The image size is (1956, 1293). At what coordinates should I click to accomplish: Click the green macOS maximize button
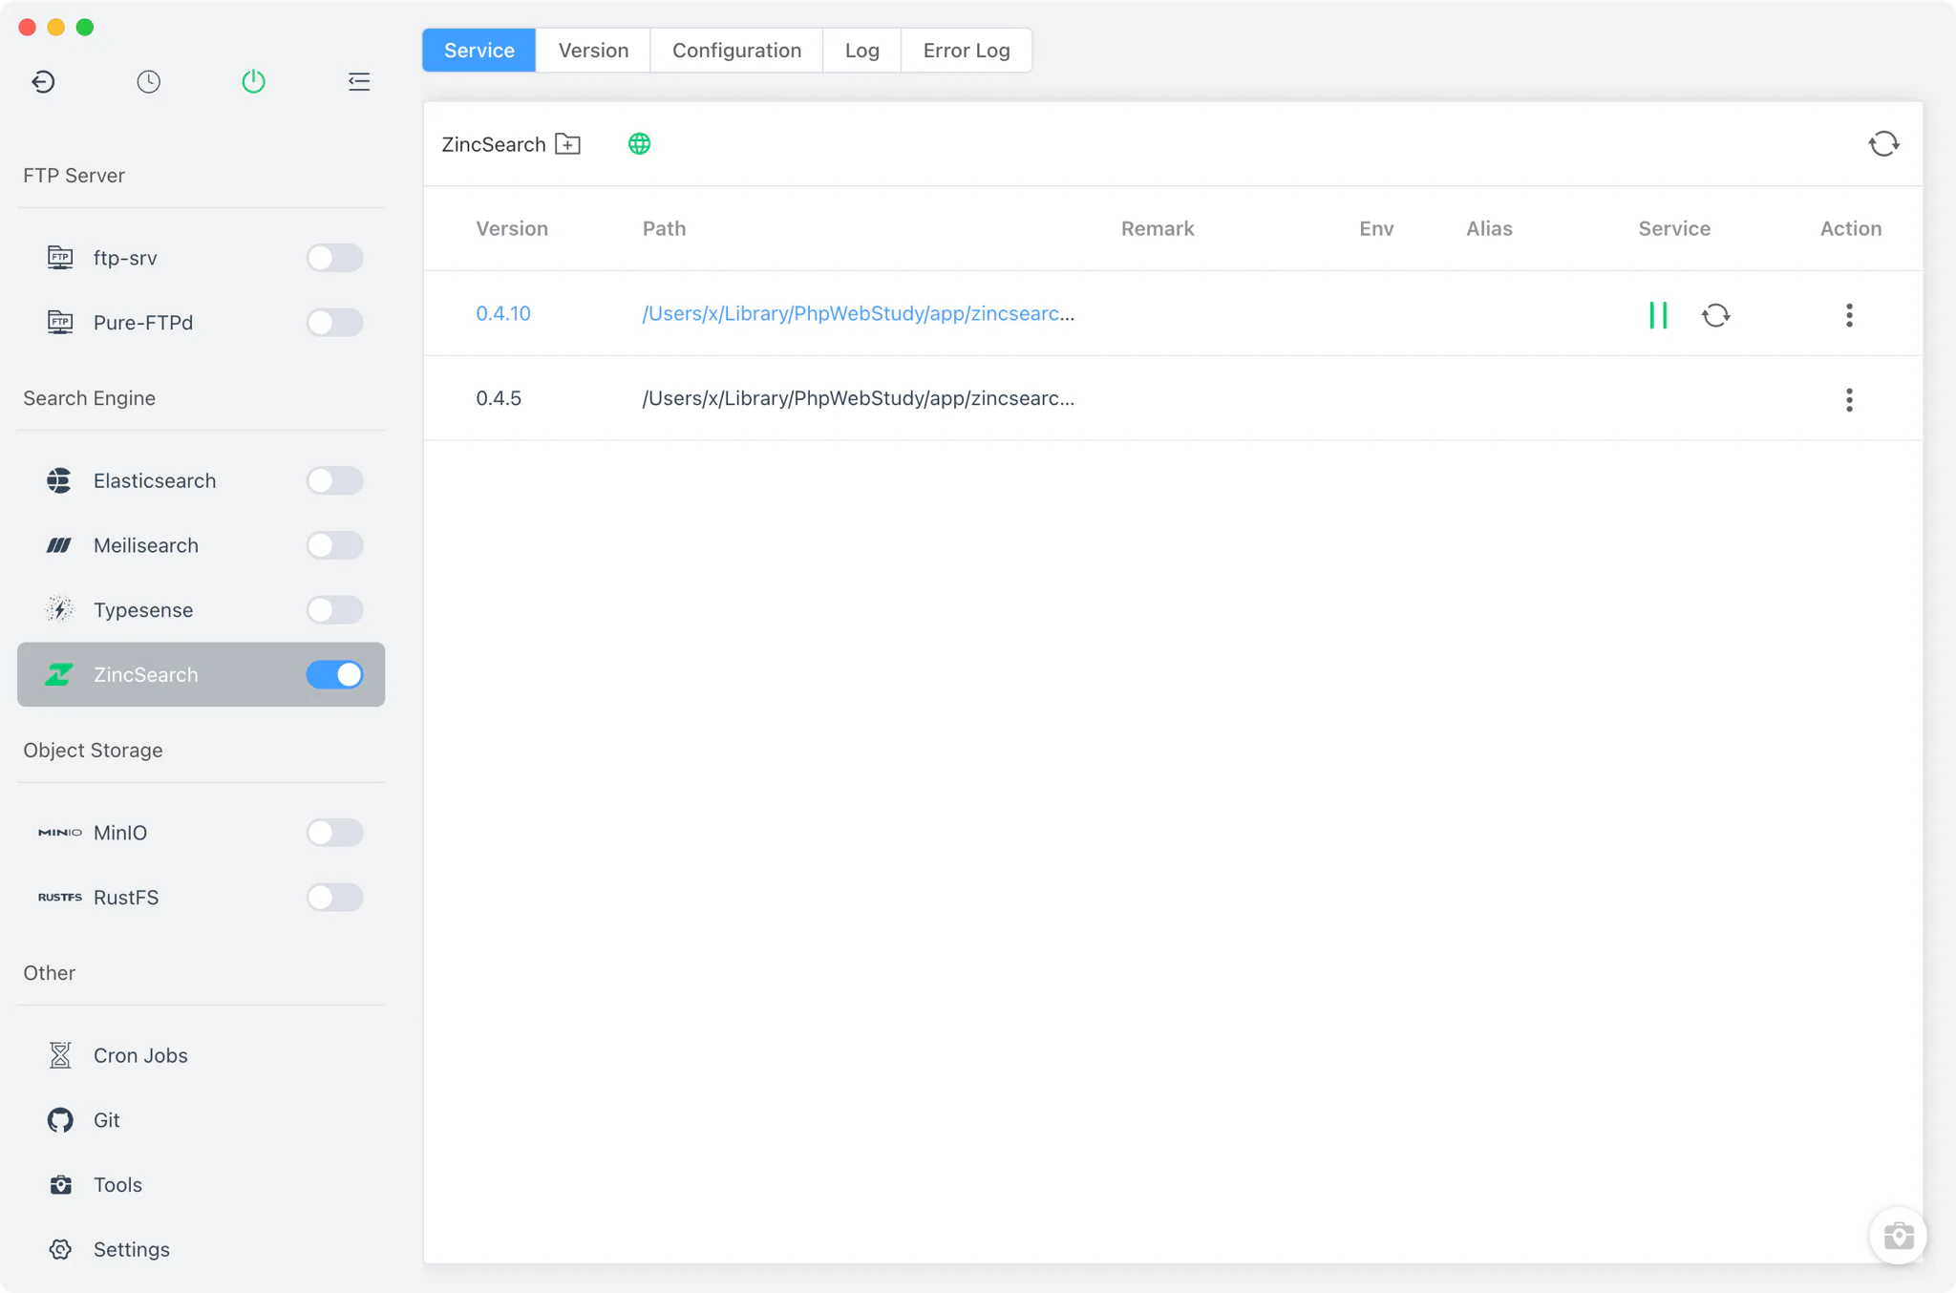click(85, 27)
